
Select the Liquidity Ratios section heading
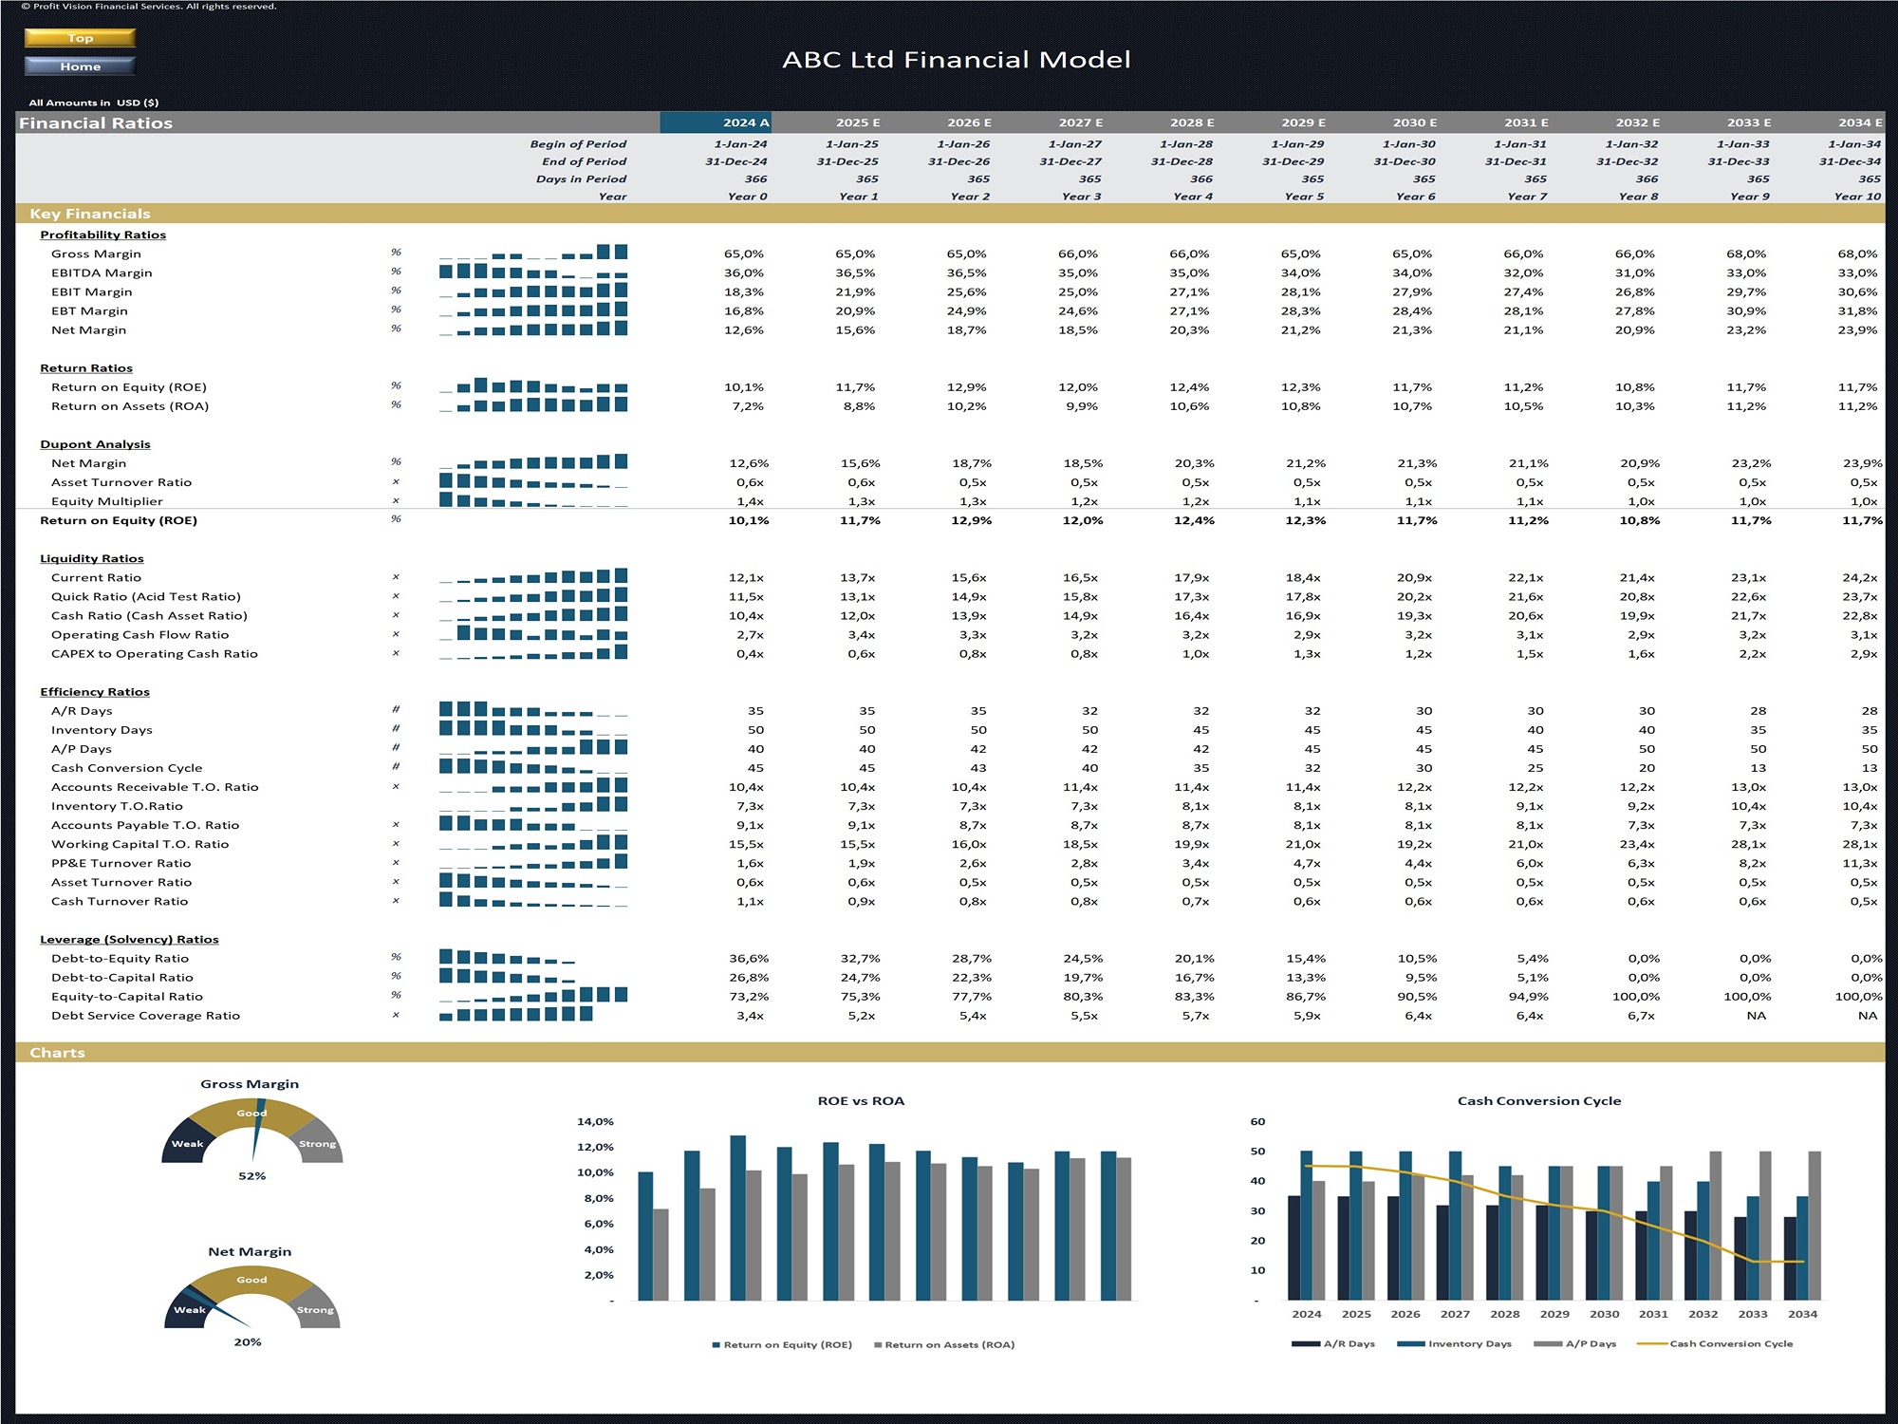(92, 558)
